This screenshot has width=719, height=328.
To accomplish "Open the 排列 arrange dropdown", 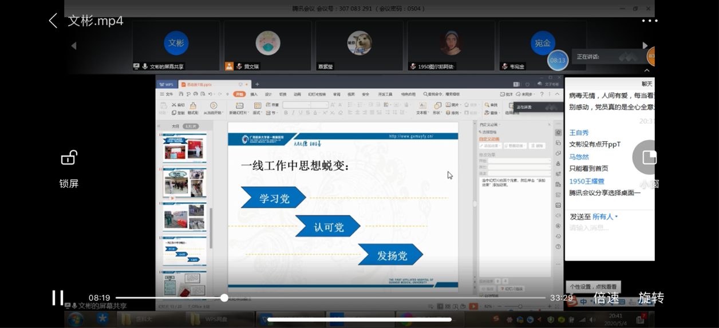I will tap(453, 113).
